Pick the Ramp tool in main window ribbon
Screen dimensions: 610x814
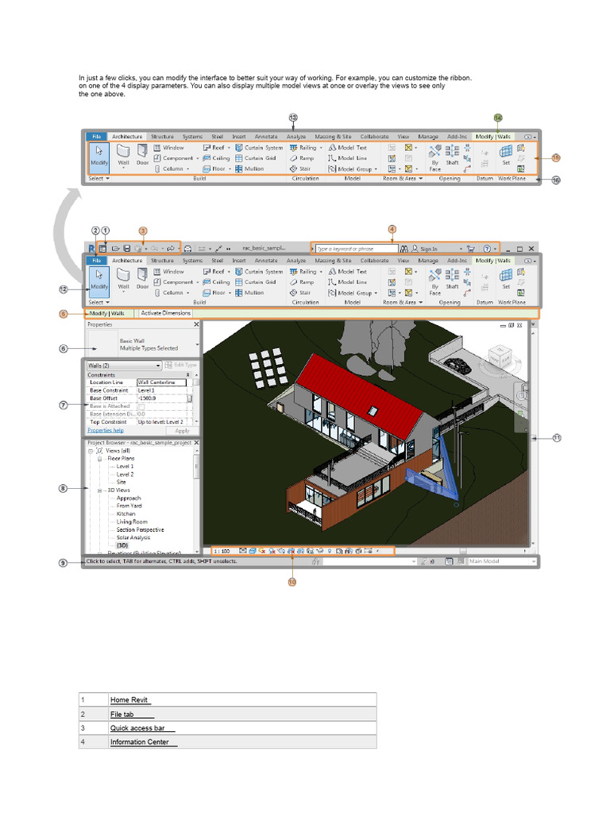coord(302,282)
